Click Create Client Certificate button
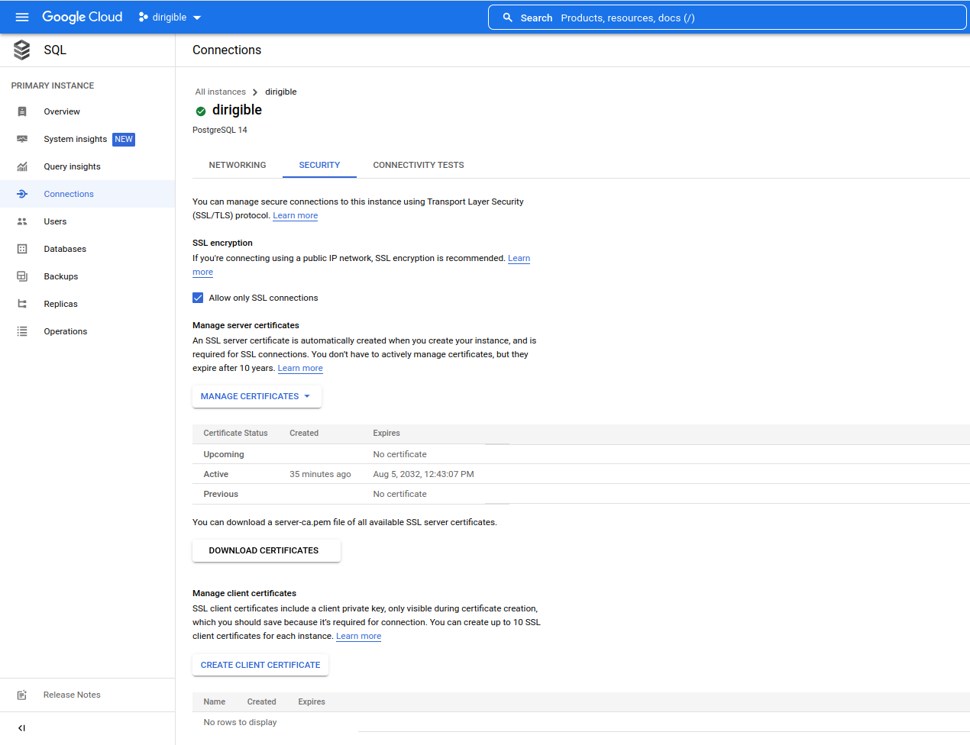 click(260, 665)
